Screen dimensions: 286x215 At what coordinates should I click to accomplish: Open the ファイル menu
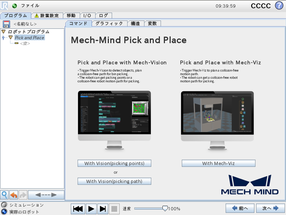pyautogui.click(x=30, y=6)
